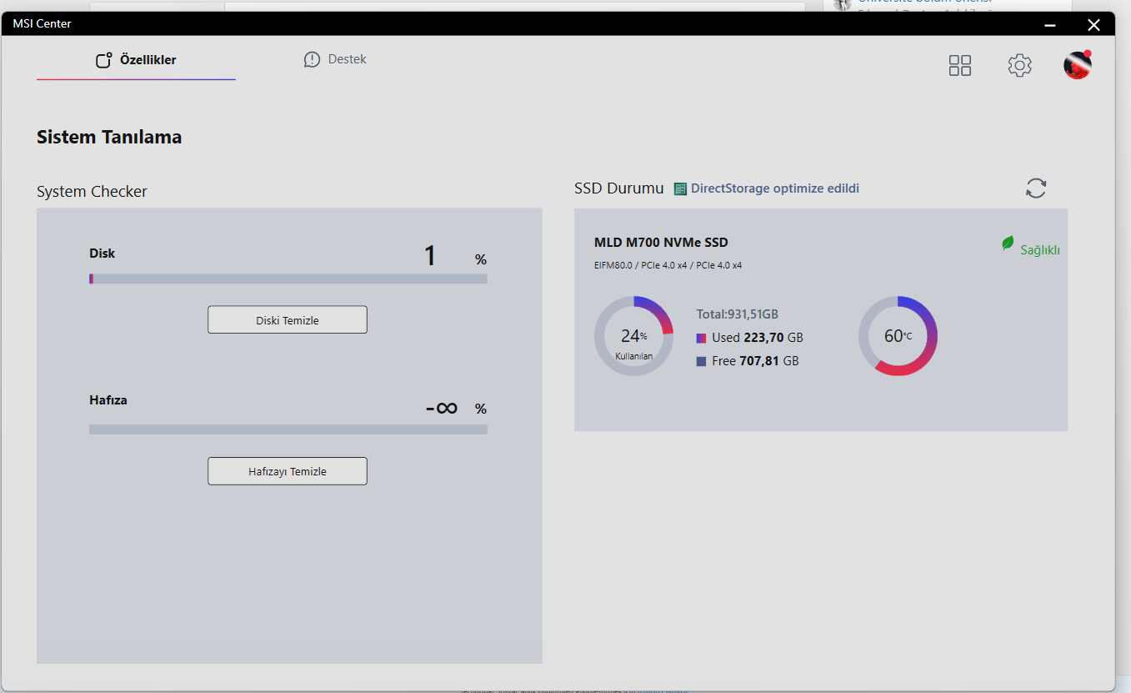Screen dimensions: 1131x693
Task: Open the Özellikler tab
Action: coord(136,60)
